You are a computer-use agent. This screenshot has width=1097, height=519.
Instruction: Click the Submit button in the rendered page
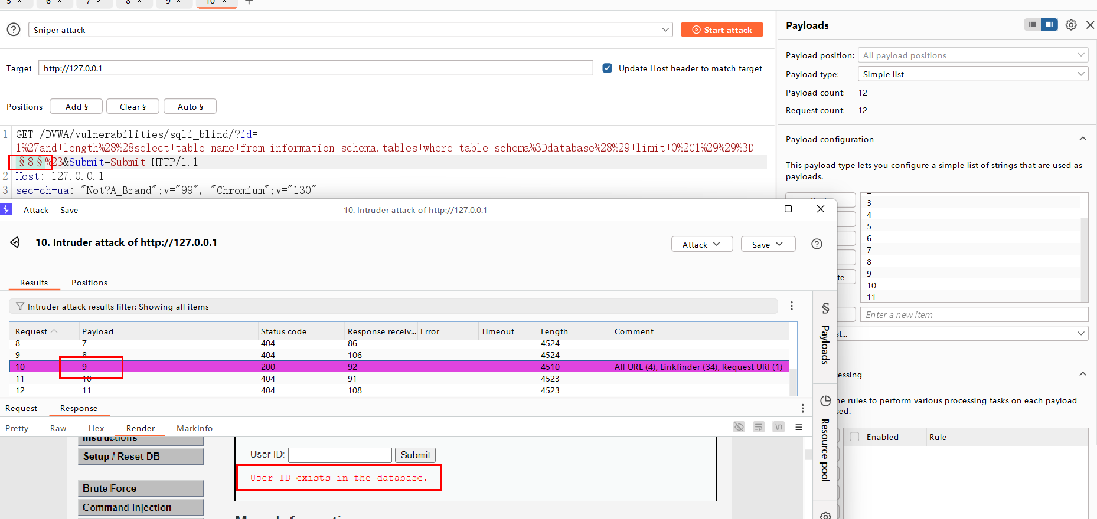point(416,455)
